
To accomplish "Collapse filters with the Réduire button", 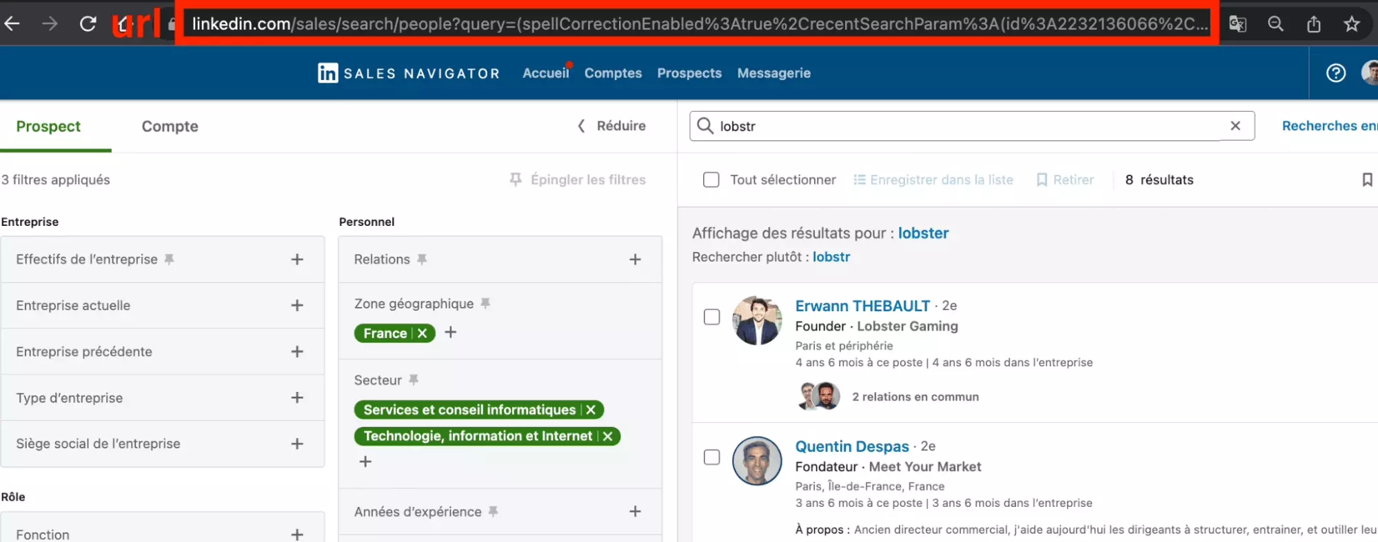I will 611,126.
